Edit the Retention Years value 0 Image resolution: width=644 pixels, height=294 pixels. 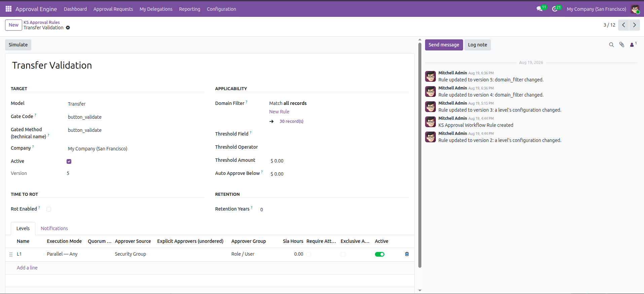[334, 210]
